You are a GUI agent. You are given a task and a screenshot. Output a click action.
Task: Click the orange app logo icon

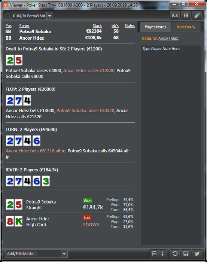tap(6, 5)
